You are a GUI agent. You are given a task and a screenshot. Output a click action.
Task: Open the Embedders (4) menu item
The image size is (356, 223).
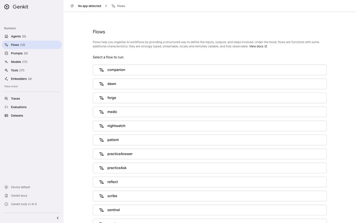point(32,79)
